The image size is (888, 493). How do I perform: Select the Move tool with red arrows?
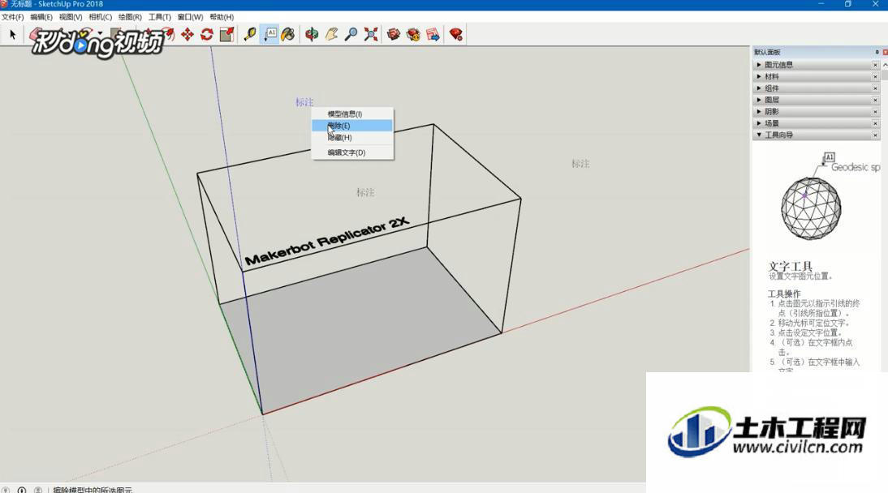pos(187,35)
